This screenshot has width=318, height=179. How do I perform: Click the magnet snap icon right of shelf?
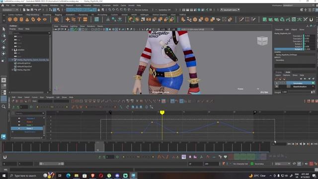311,19
